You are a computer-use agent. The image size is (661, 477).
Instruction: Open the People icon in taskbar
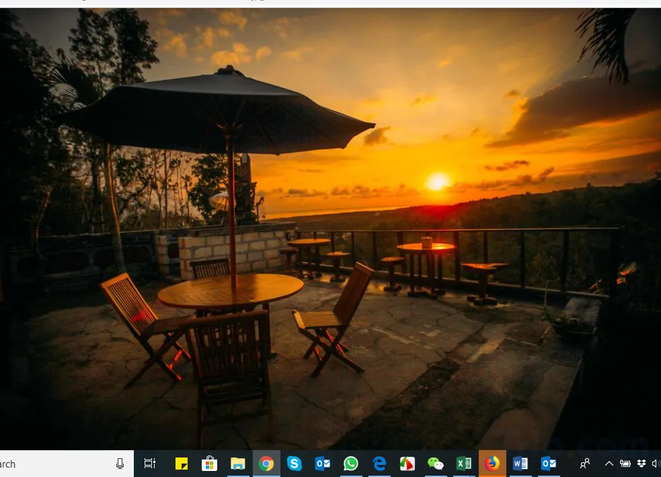(585, 464)
